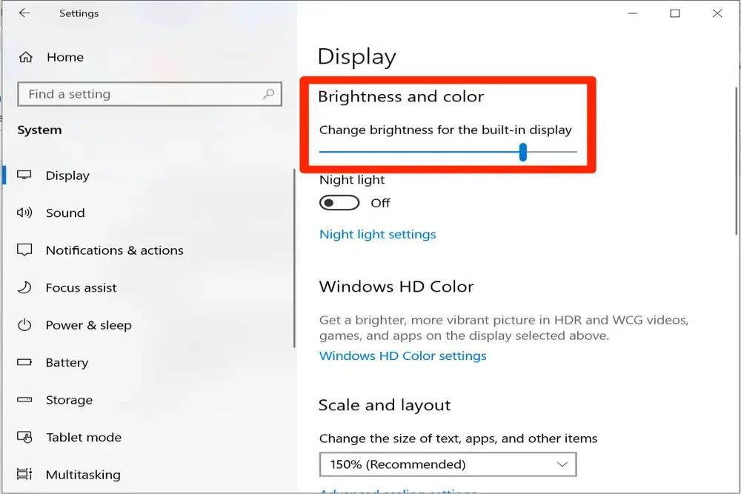Turn on the Night light toggle
The height and width of the screenshot is (494, 741).
coord(339,202)
